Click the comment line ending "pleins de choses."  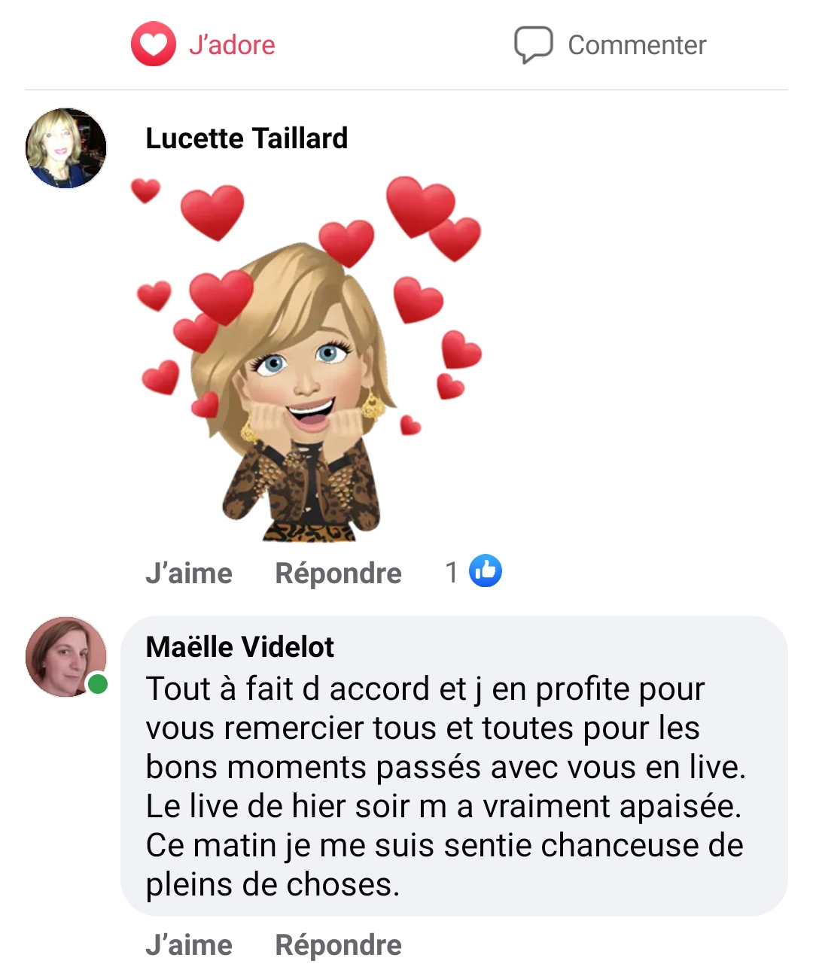point(273,884)
